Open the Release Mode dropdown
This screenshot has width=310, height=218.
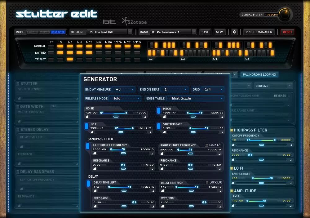pos(125,98)
